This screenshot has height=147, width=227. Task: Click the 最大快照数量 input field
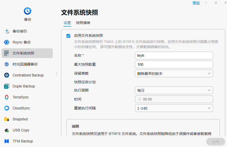point(174,64)
